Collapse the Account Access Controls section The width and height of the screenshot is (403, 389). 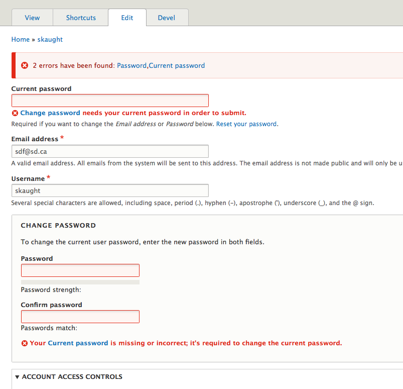tap(69, 376)
